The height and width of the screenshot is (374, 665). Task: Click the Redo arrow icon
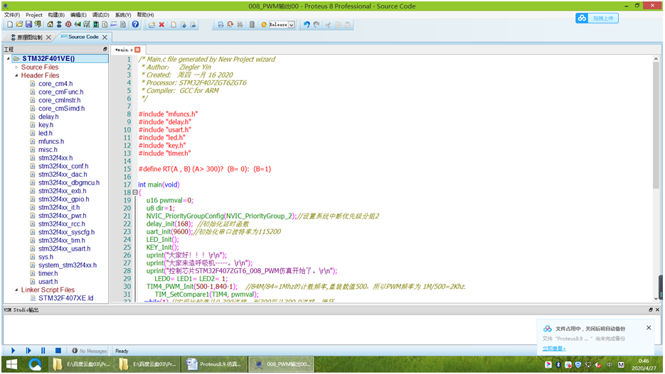click(x=316, y=25)
